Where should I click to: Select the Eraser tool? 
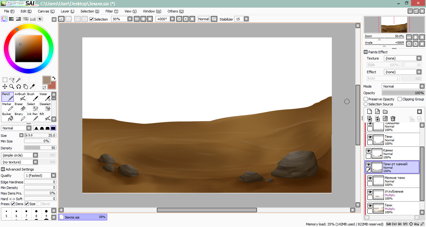tap(20, 107)
